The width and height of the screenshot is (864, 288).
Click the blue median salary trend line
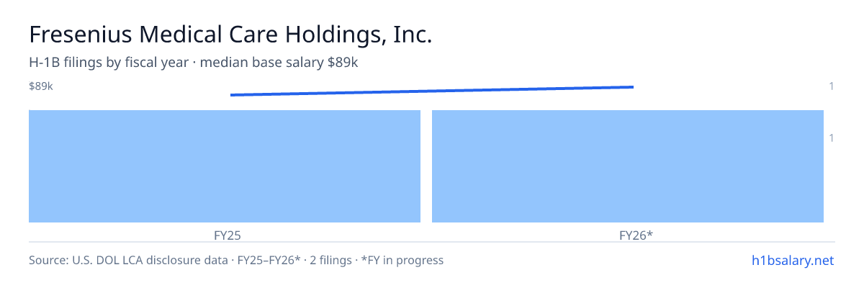pyautogui.click(x=432, y=91)
